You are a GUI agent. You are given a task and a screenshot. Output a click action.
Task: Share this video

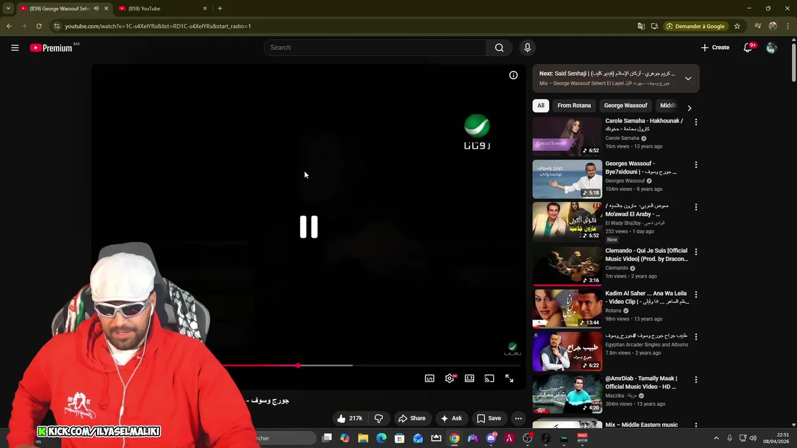(412, 418)
